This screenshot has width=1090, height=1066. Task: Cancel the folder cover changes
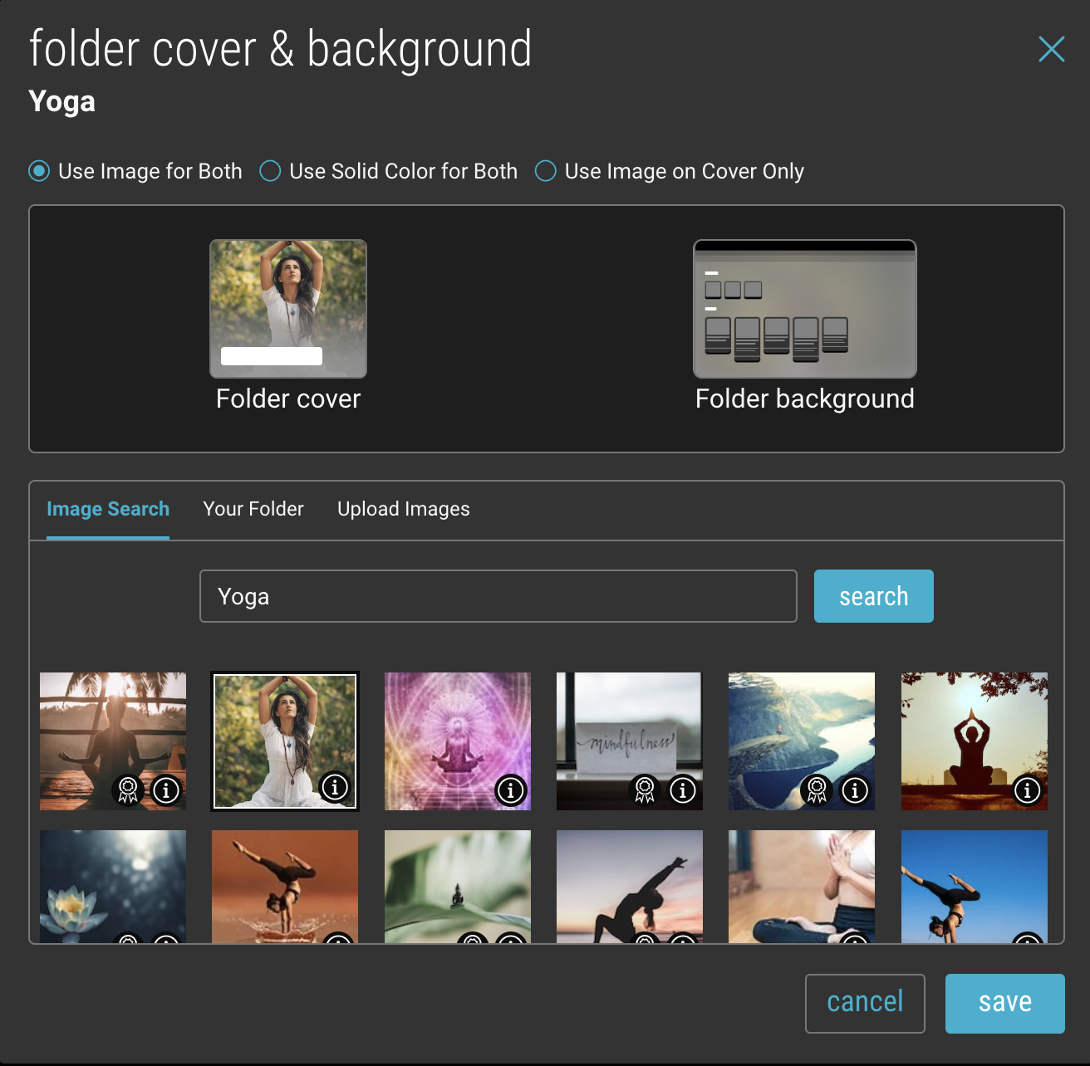tap(865, 1003)
